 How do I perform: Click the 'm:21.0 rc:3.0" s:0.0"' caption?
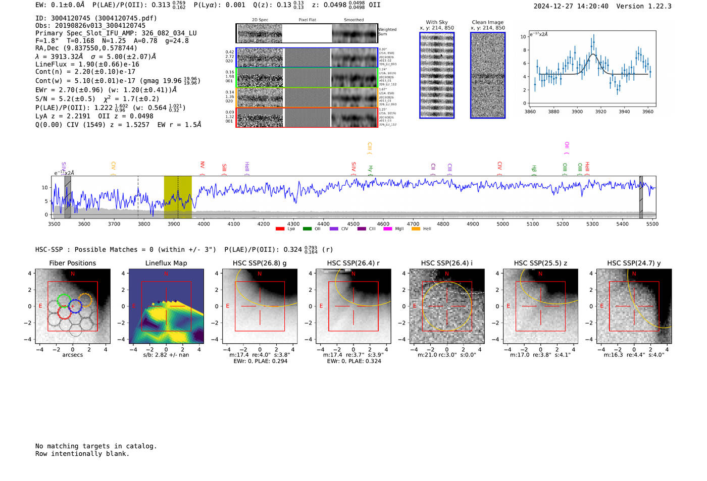coord(447,355)
